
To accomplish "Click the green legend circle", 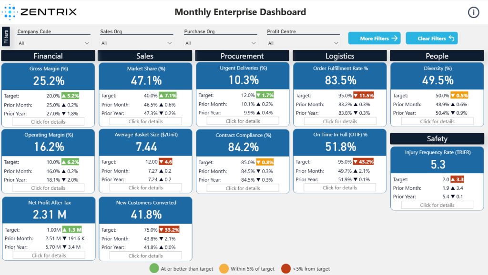I will pos(154,268).
